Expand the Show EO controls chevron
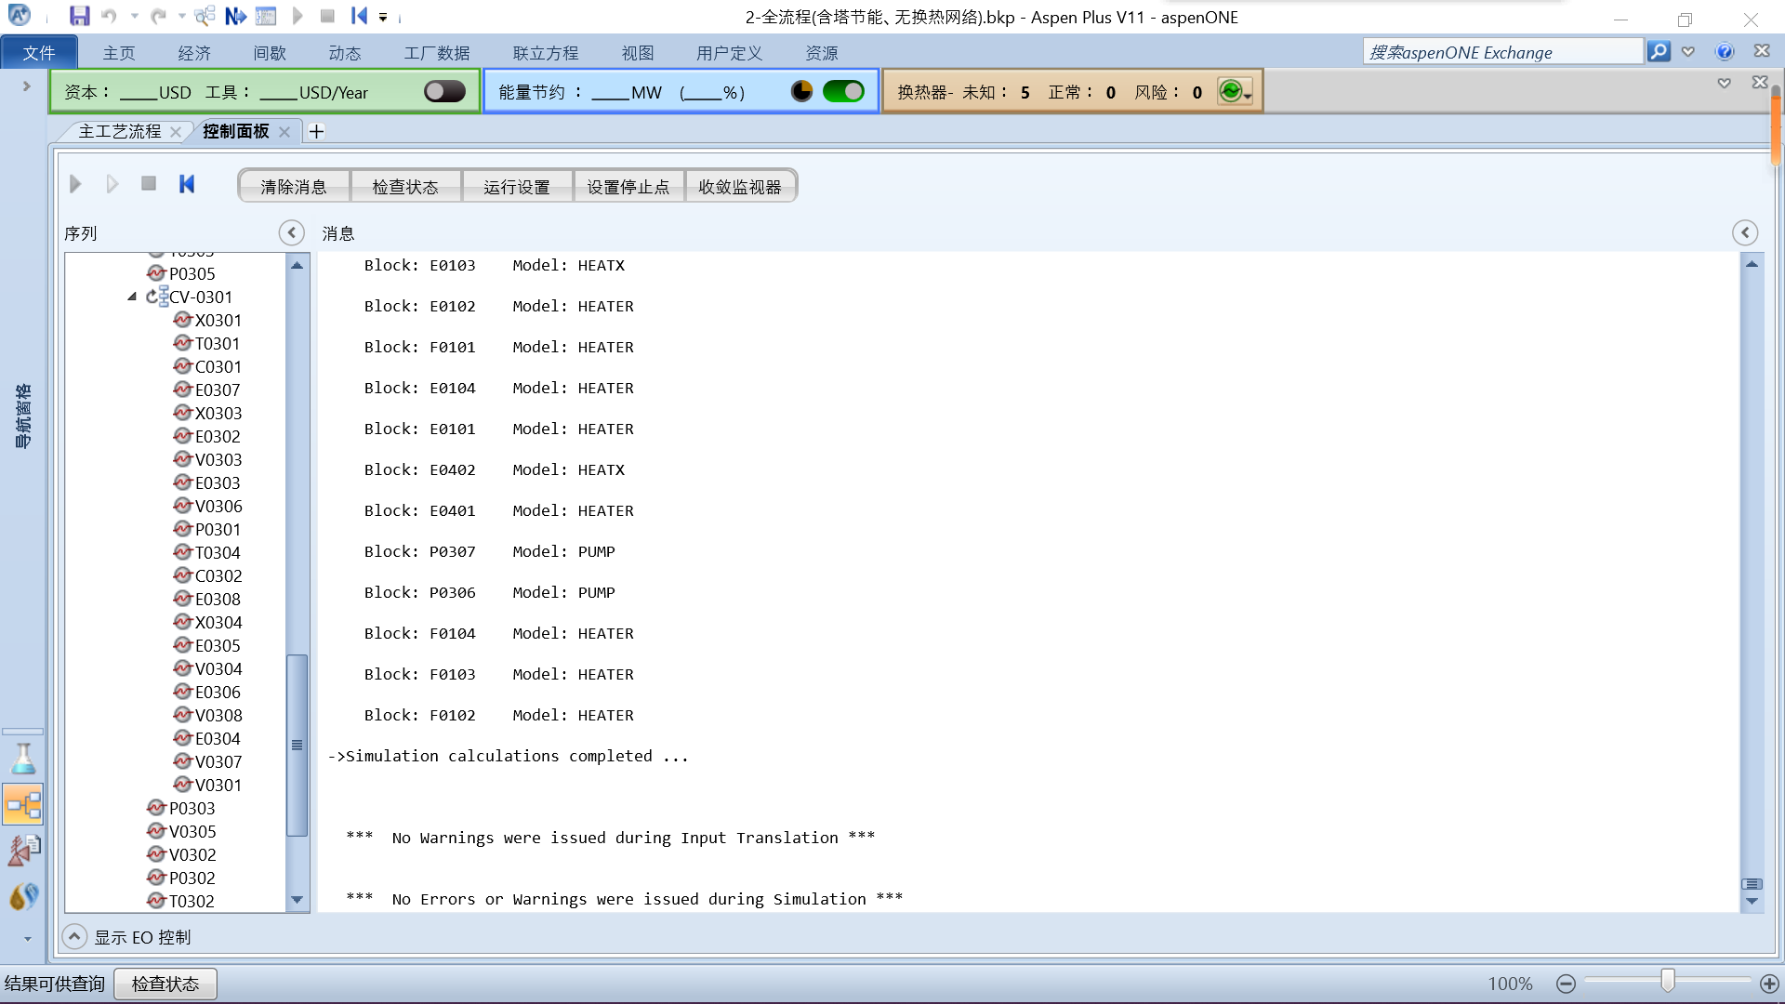Viewport: 1785px width, 1004px height. [x=74, y=936]
